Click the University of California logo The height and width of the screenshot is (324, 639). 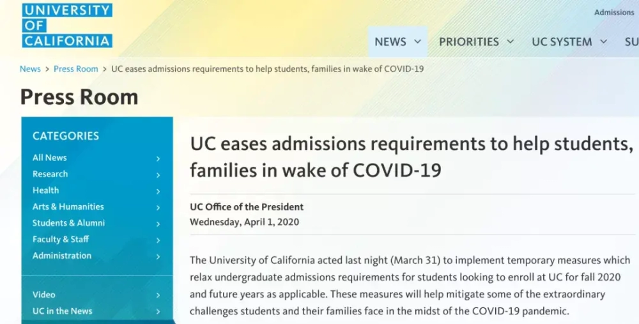67,26
